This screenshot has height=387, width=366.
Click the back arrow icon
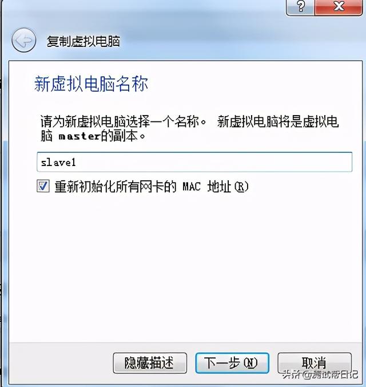coord(23,40)
